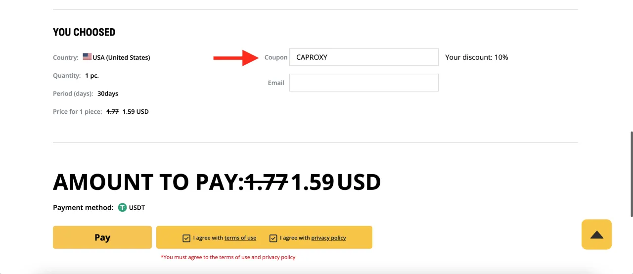Click the USA flag icon
633x274 pixels.
(87, 57)
